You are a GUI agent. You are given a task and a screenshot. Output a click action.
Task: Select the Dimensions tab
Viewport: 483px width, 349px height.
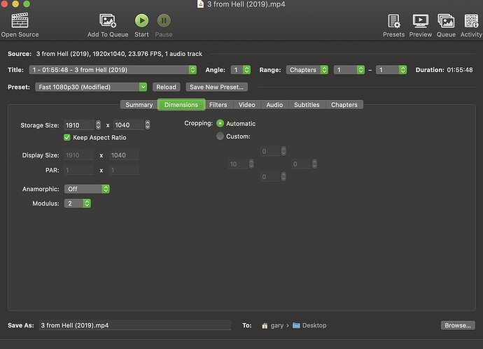pos(181,105)
